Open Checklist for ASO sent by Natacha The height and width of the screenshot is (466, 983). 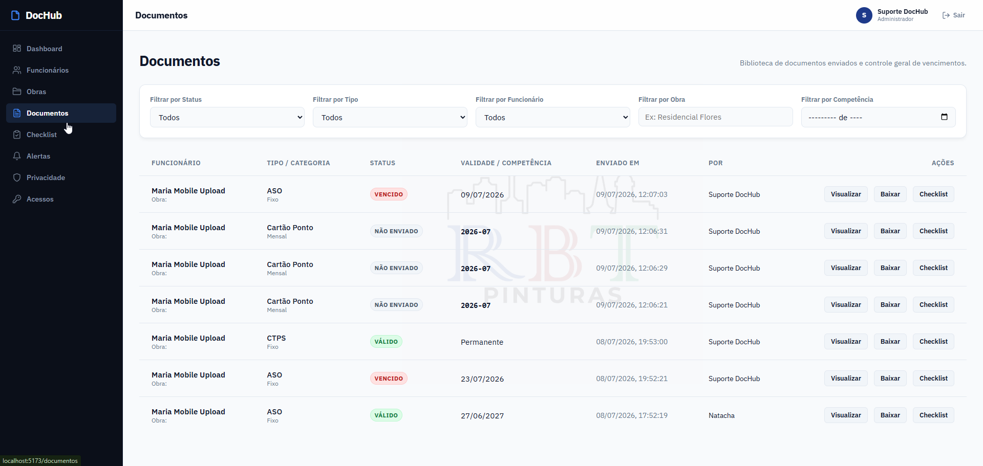(x=933, y=415)
